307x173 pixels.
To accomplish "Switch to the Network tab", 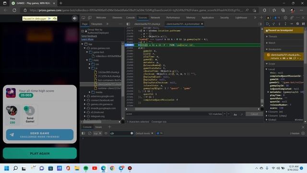I will tap(155, 18).
